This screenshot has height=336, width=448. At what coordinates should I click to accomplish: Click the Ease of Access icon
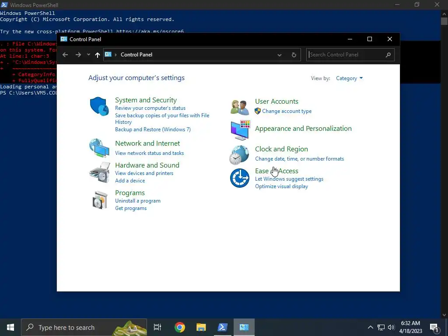(240, 178)
